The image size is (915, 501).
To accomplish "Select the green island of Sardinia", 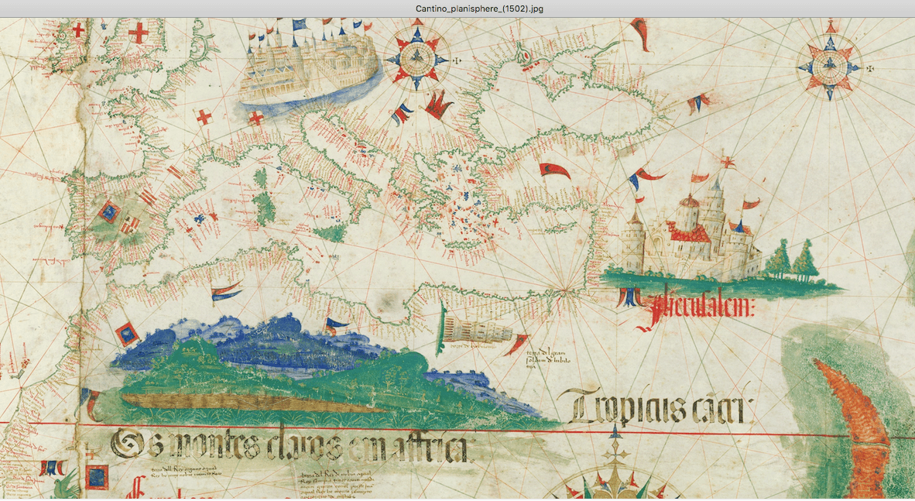I will 266,198.
